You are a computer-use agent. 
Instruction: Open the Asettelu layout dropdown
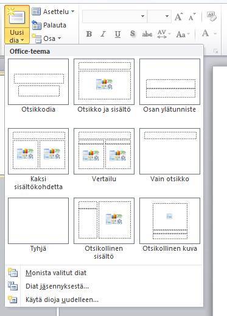click(54, 12)
